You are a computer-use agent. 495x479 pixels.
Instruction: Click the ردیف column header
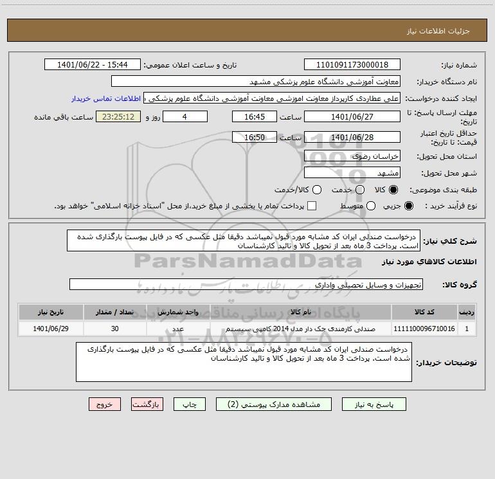pyautogui.click(x=467, y=312)
